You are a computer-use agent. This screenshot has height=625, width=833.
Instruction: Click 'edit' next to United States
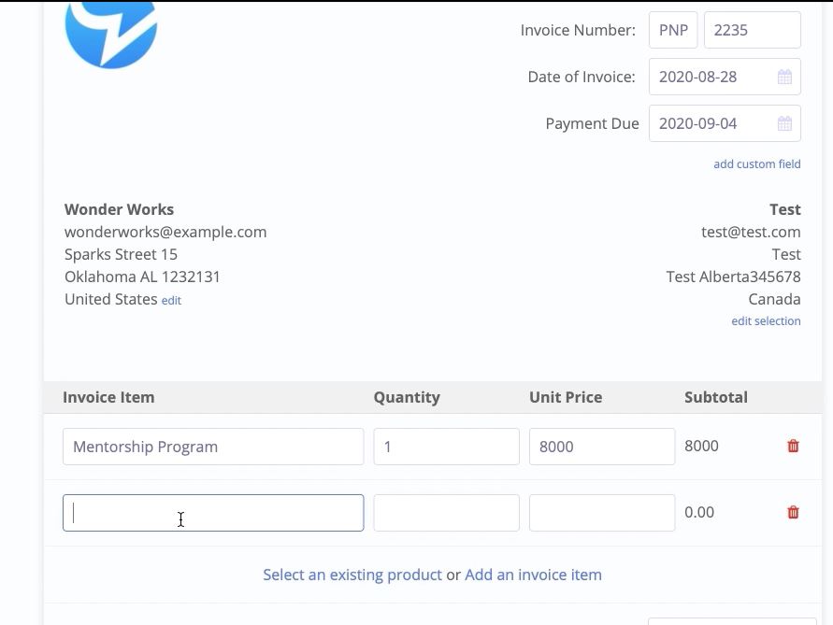171,301
